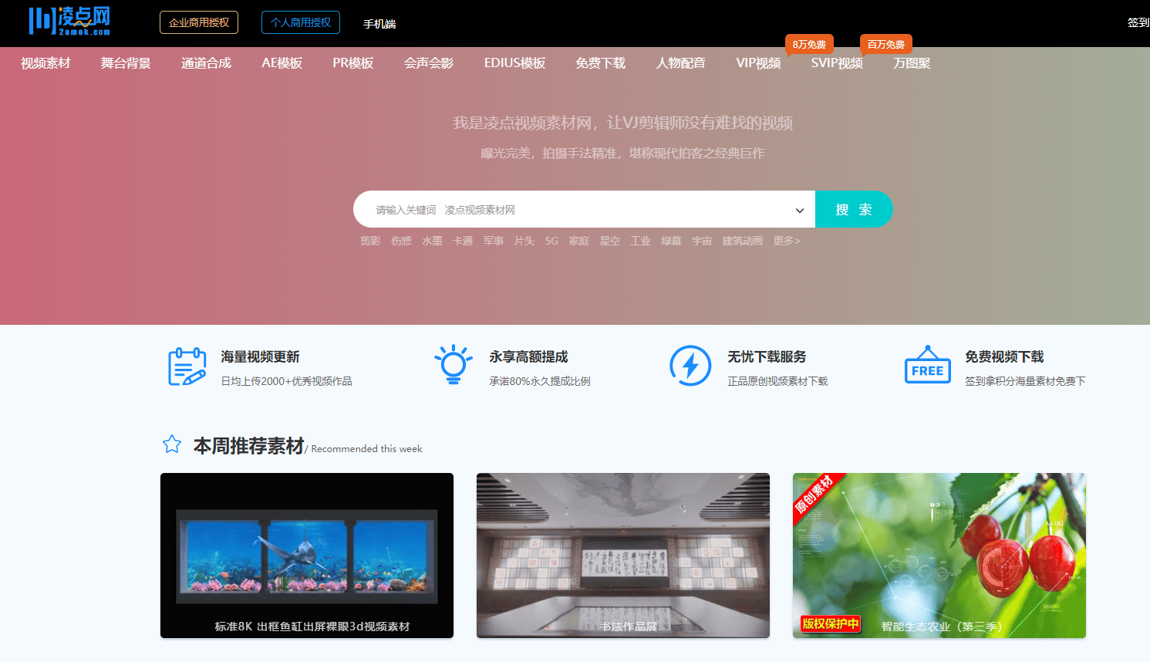Click 正品原创视频素材下载 text
This screenshot has height=662, width=1150.
(x=777, y=381)
